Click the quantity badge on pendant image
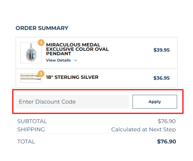 (x=41, y=43)
